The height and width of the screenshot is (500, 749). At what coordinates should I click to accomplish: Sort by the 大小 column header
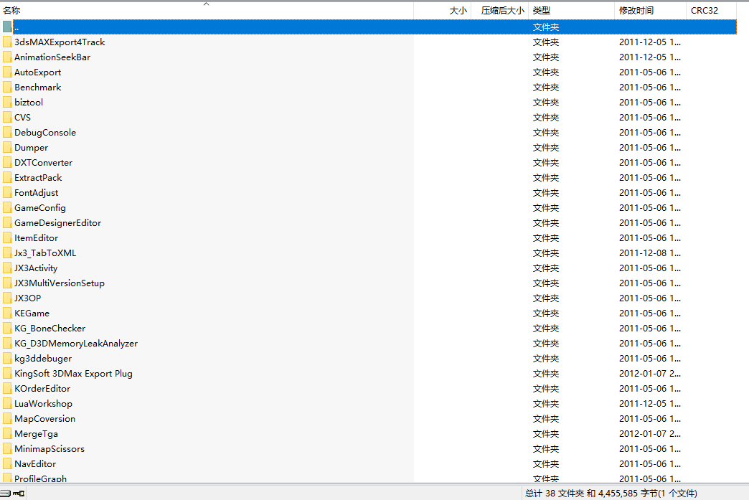pos(443,11)
